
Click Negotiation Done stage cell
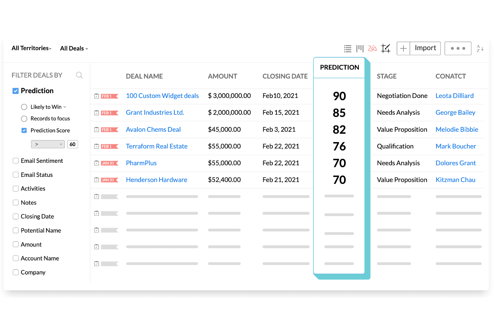402,96
